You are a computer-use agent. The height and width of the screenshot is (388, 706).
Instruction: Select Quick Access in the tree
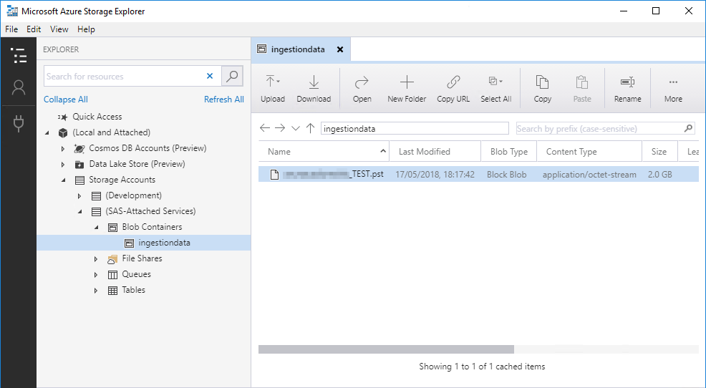tap(97, 117)
